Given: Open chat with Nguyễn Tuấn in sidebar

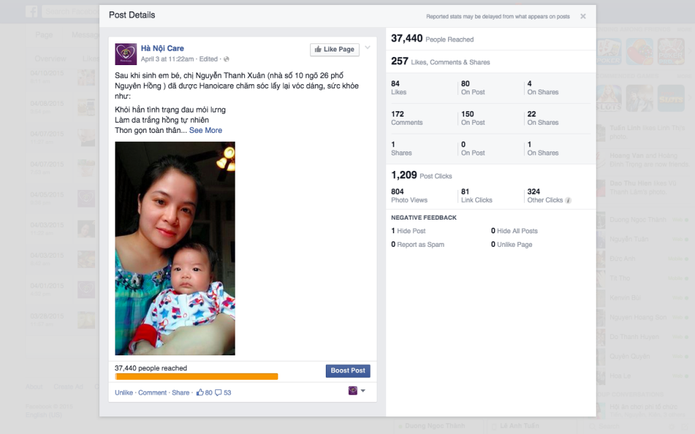Looking at the screenshot, I should 643,239.
